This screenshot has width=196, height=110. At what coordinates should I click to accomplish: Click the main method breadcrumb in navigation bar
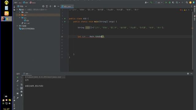(x=33, y=2)
